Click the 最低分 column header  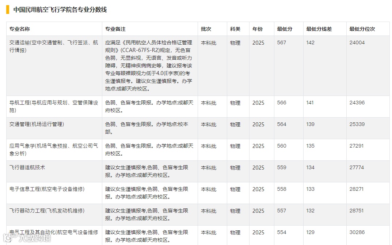click(285, 29)
